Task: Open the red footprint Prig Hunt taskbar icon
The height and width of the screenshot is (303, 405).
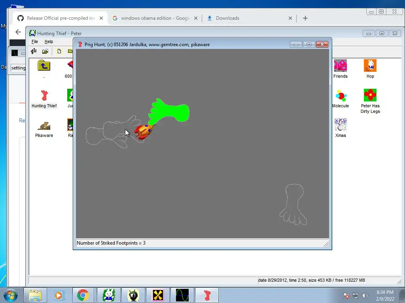Action: tap(206, 295)
